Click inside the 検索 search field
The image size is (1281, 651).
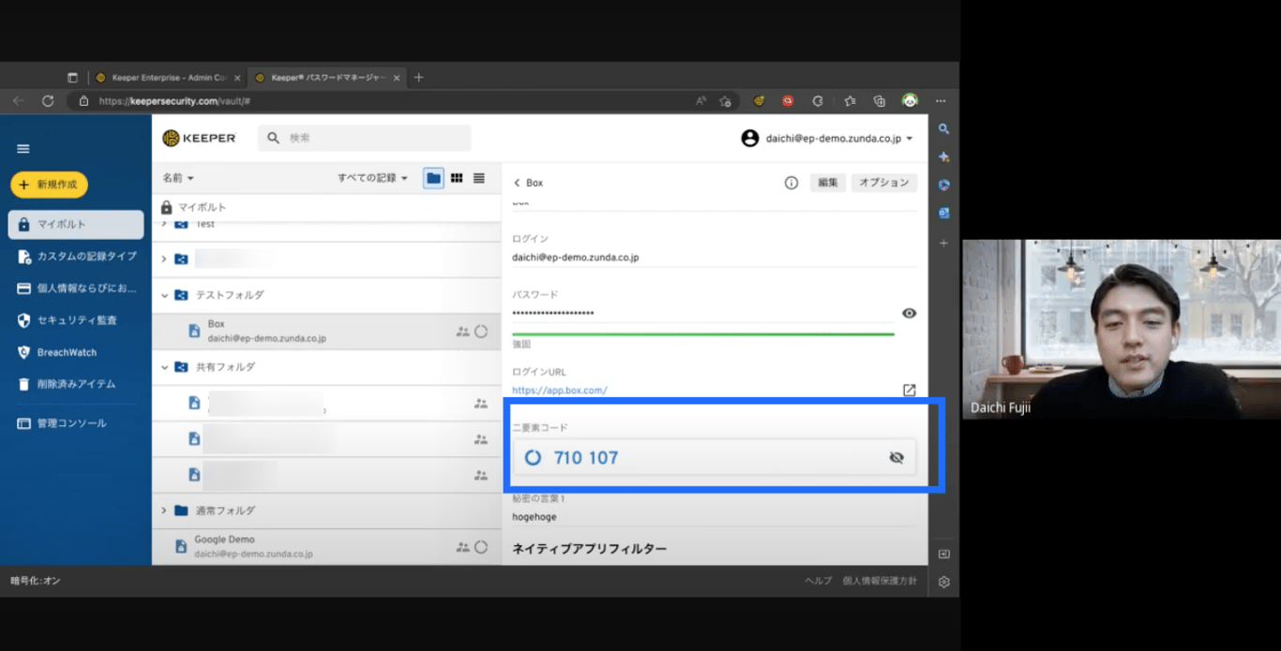tap(364, 138)
